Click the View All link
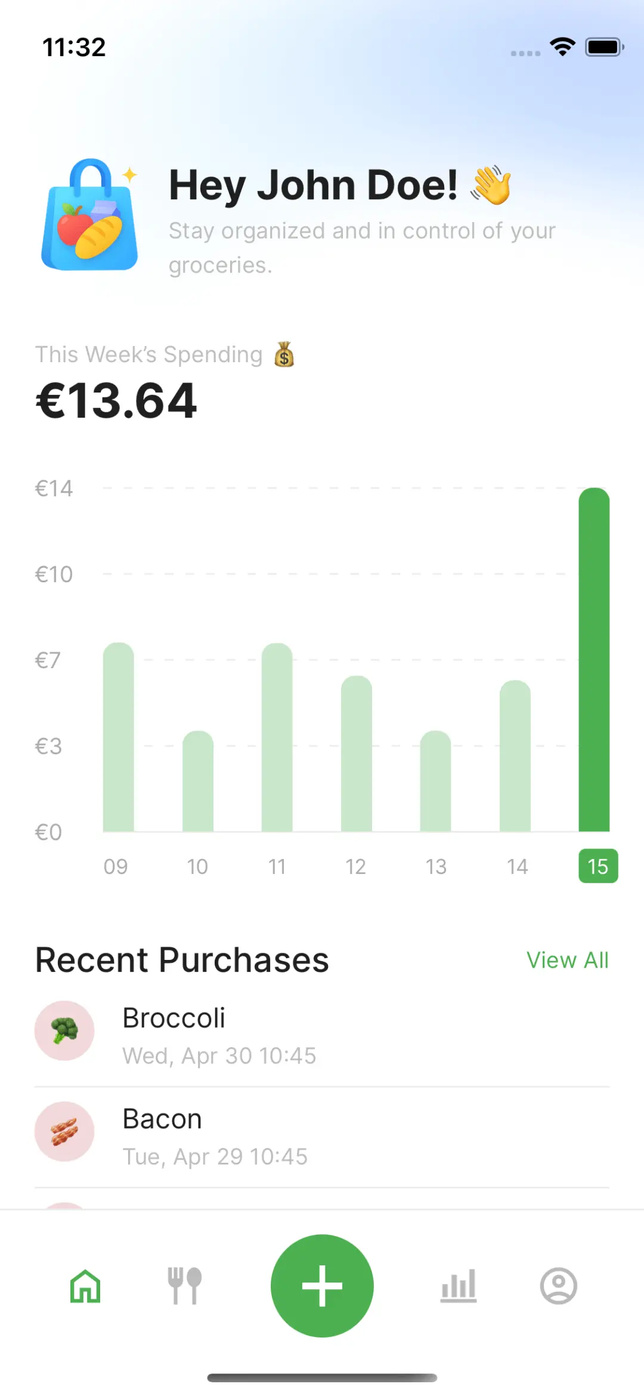This screenshot has width=644, height=1396. pyautogui.click(x=567, y=960)
